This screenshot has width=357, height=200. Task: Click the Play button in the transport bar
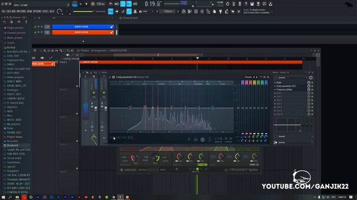[80, 4]
